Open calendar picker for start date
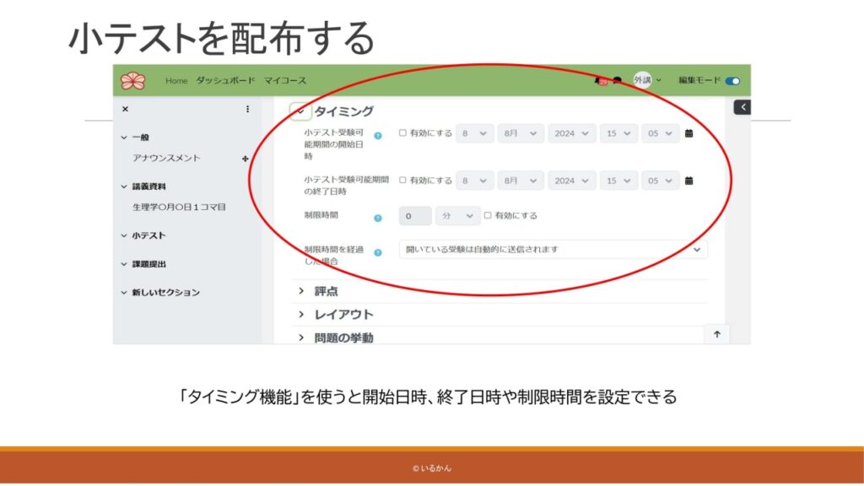The width and height of the screenshot is (864, 486). tap(688, 133)
